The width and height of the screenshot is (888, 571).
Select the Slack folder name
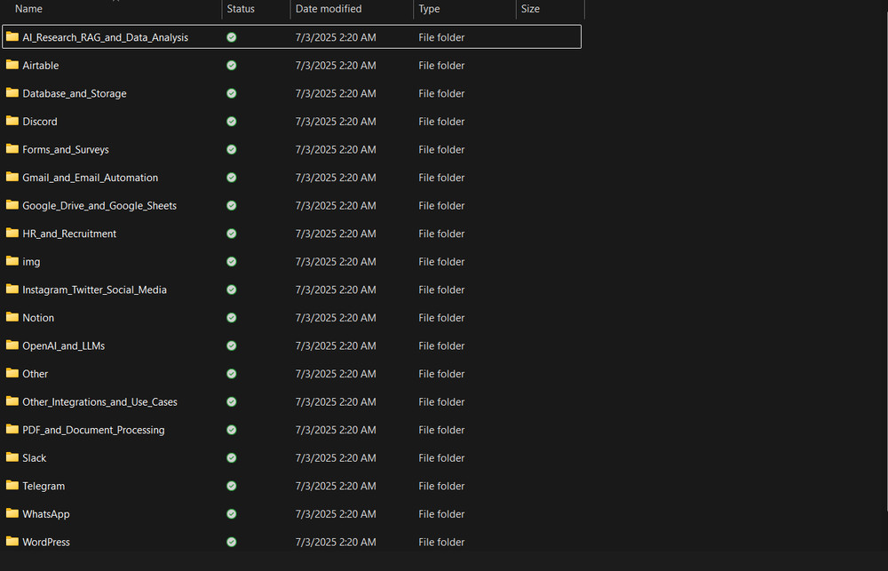34,457
